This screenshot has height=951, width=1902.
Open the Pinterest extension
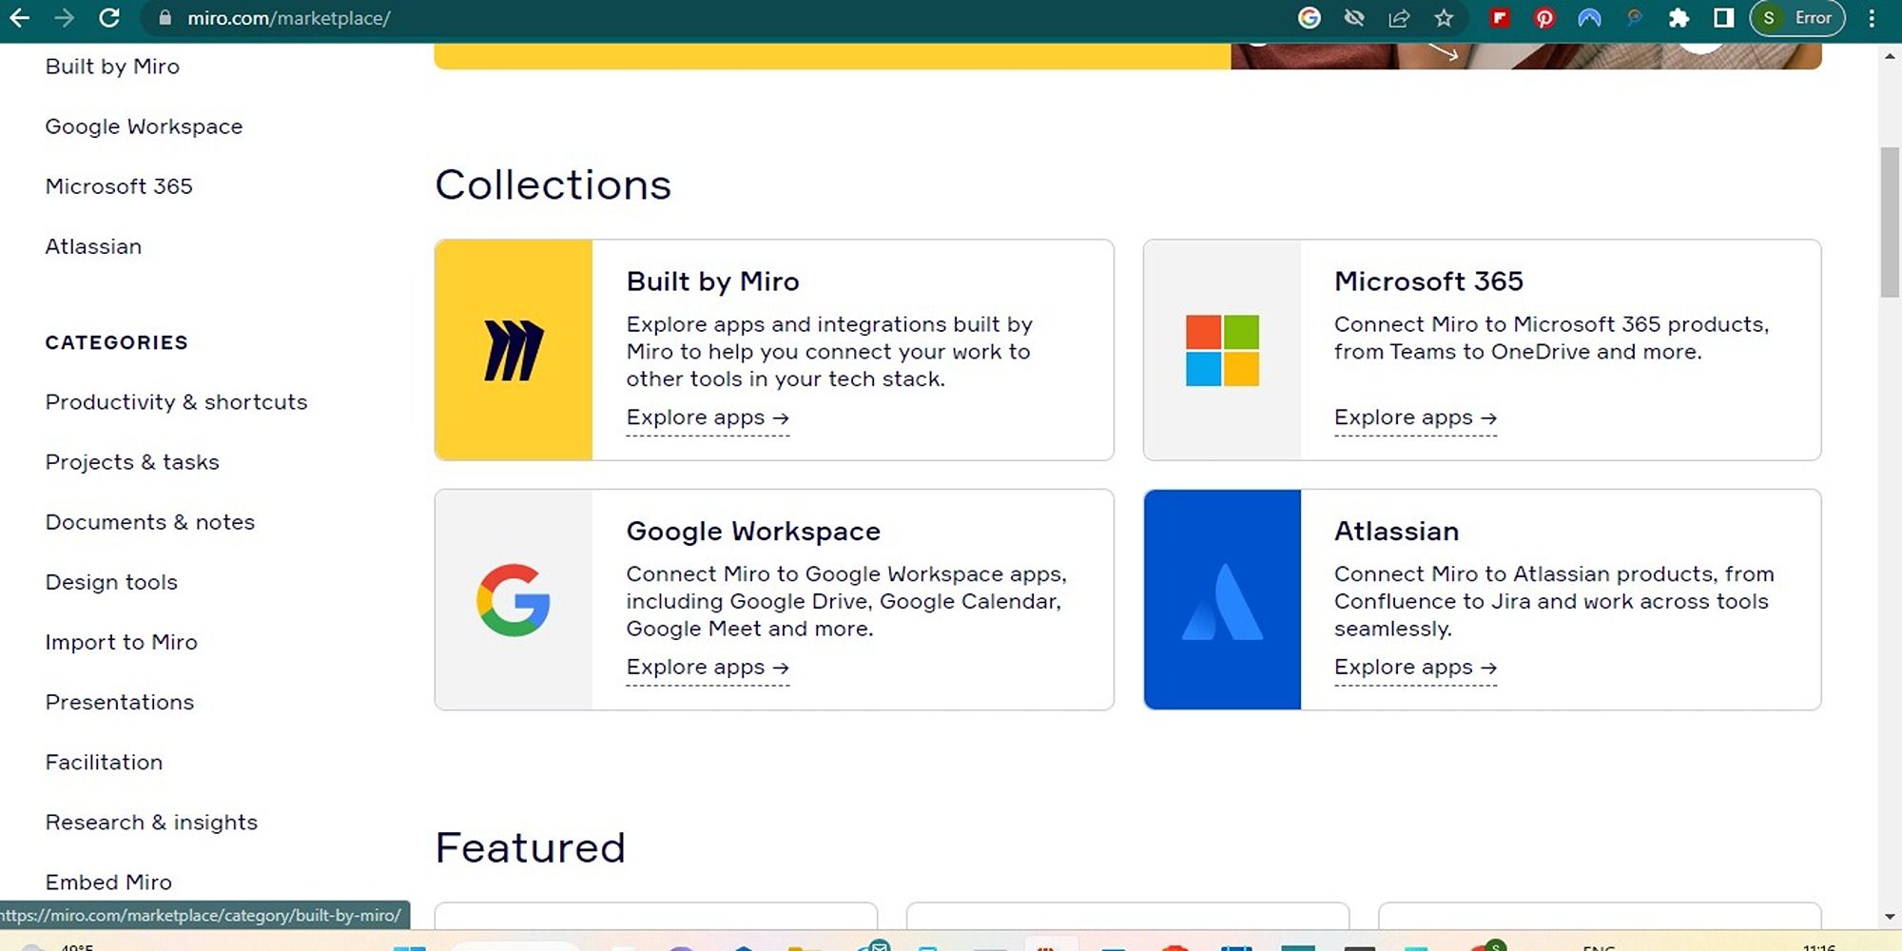1544,18
